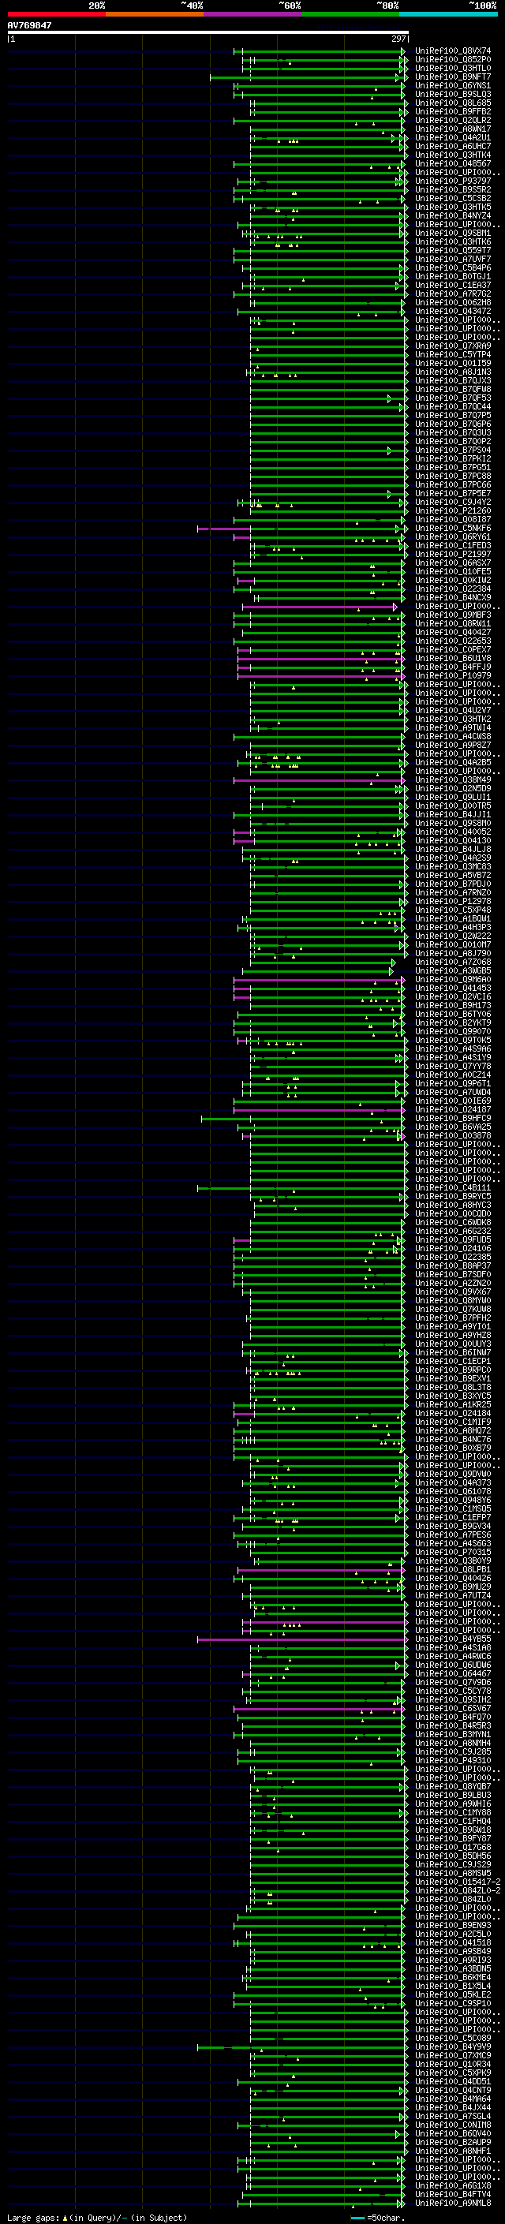Select the UniRef100_P21260 label
The image size is (505, 2224).
[453, 512]
